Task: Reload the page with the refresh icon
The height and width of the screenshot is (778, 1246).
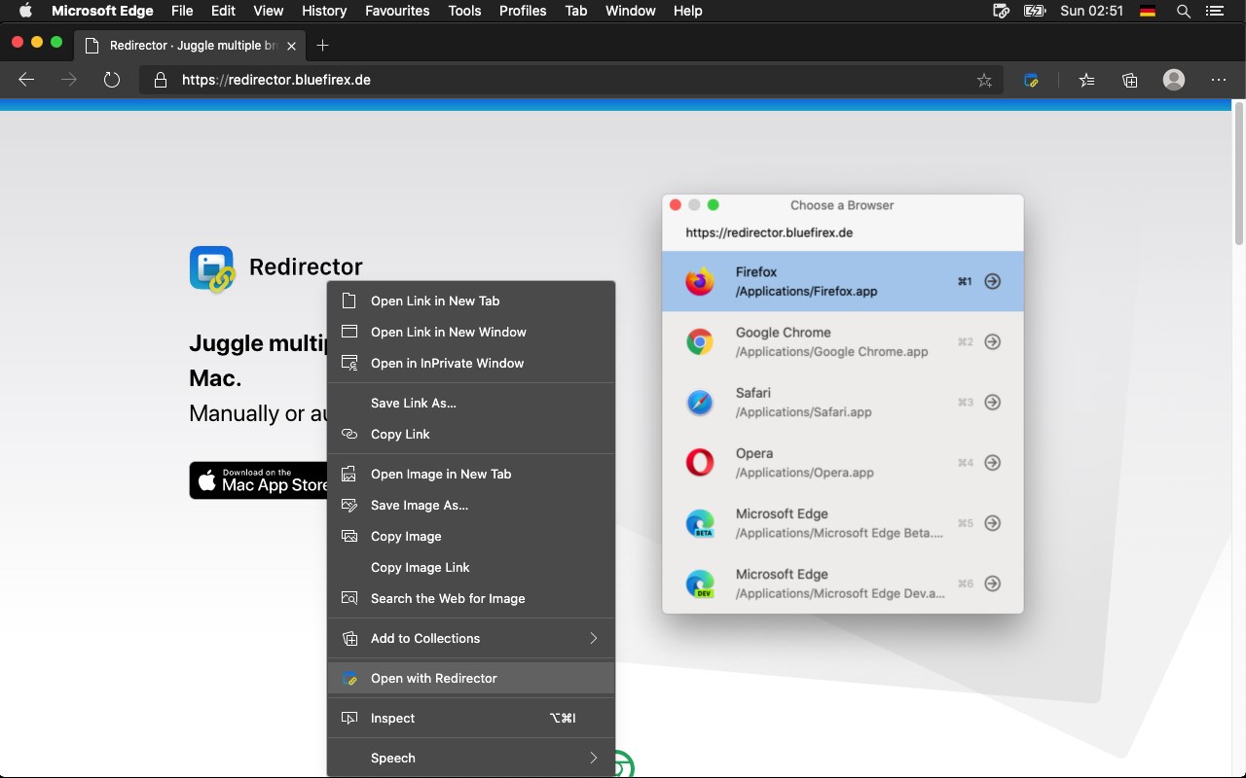Action: click(x=112, y=80)
